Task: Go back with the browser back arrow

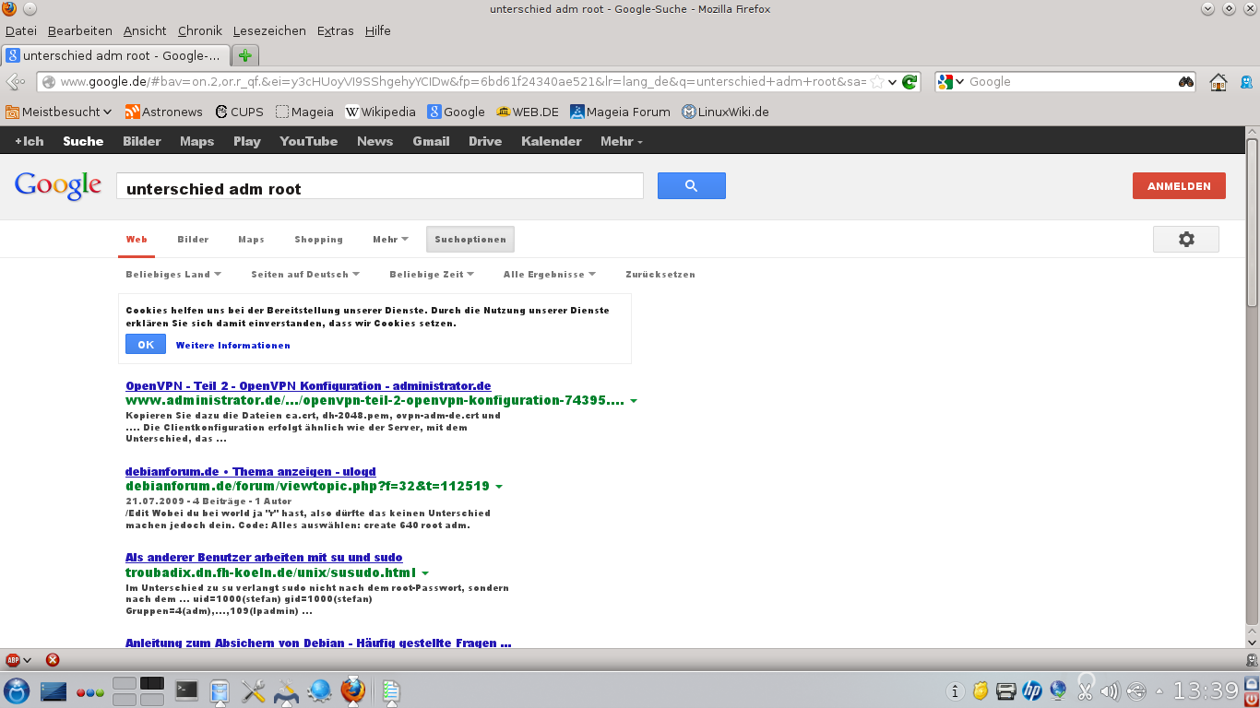Action: (16, 81)
